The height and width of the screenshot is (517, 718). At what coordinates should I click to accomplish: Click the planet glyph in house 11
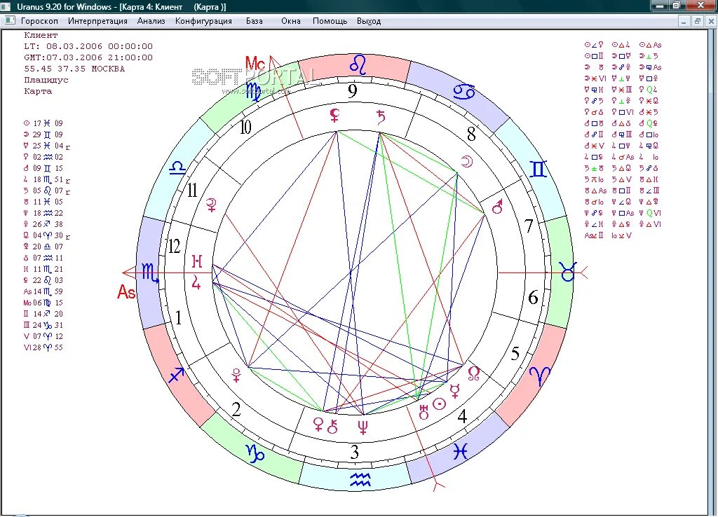[211, 205]
